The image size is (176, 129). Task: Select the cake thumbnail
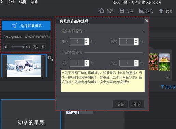tap(164, 57)
